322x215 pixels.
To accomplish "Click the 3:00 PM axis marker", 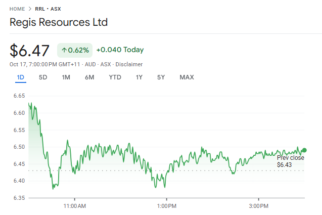I will point(258,206).
